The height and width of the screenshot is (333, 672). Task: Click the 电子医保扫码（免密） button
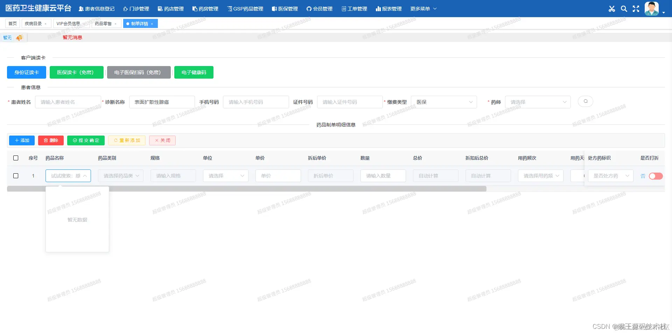pyautogui.click(x=139, y=72)
